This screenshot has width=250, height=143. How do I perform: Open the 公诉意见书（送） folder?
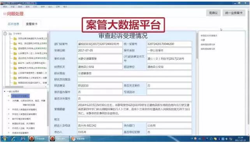click(30, 53)
